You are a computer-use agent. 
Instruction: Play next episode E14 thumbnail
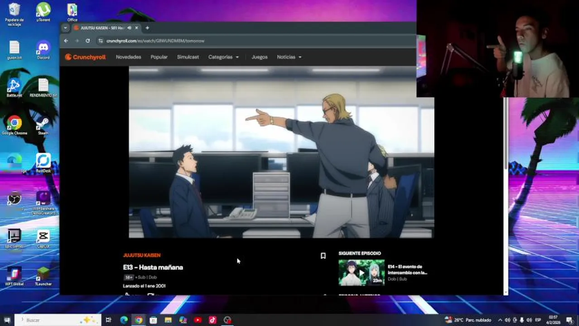pyautogui.click(x=362, y=273)
